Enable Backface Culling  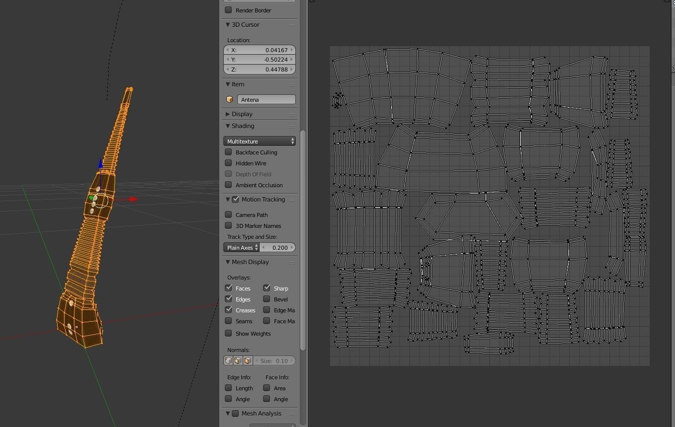click(228, 152)
